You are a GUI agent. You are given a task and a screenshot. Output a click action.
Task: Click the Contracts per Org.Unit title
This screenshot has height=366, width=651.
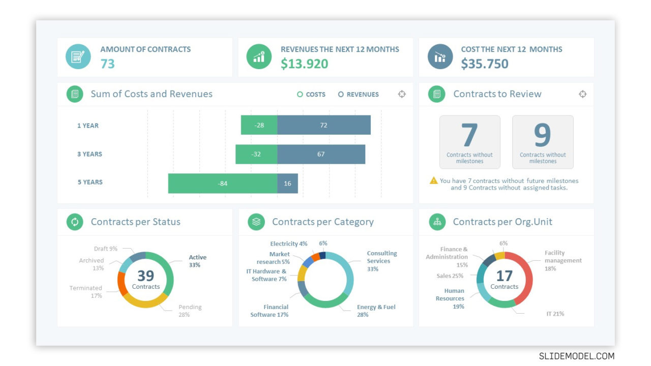(x=502, y=222)
